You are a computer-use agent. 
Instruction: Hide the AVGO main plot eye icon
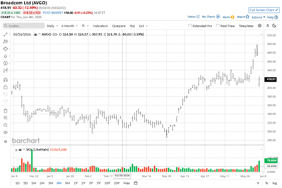(35, 34)
